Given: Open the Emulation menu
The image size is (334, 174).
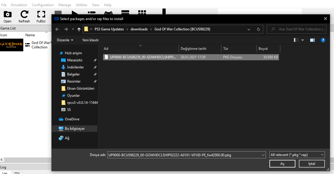Looking at the screenshot, I should pos(19,5).
